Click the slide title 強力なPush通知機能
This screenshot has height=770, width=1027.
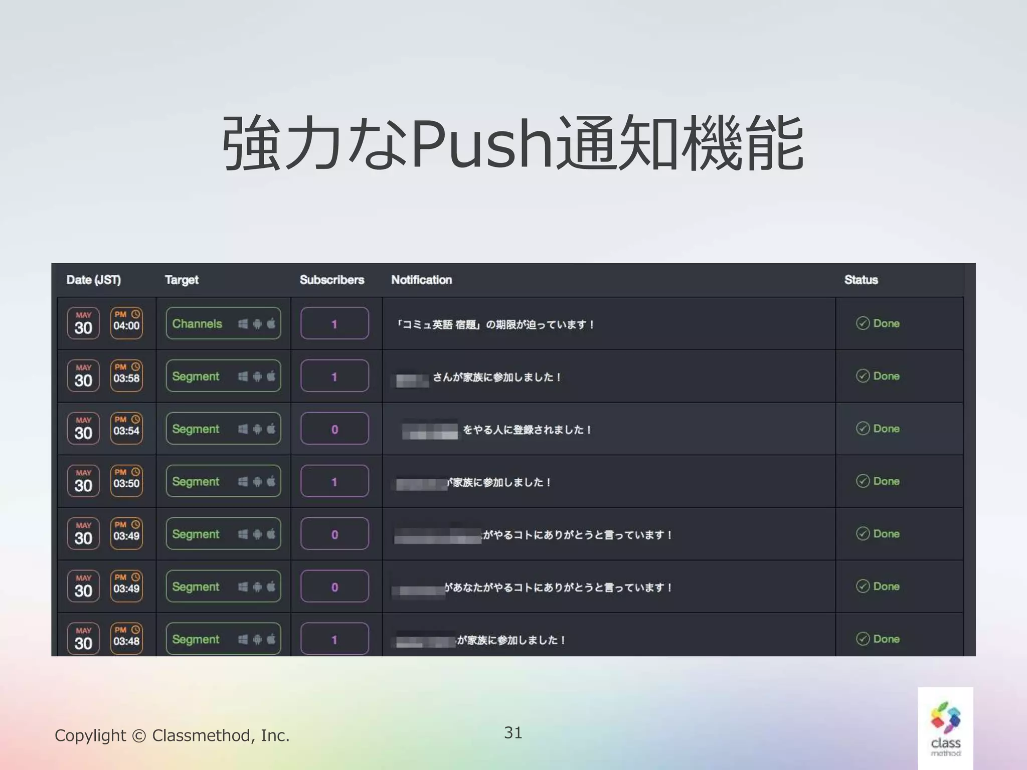pos(513,142)
